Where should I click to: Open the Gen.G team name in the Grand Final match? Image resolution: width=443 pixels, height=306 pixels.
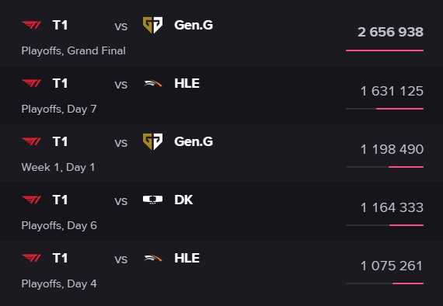[x=194, y=25]
